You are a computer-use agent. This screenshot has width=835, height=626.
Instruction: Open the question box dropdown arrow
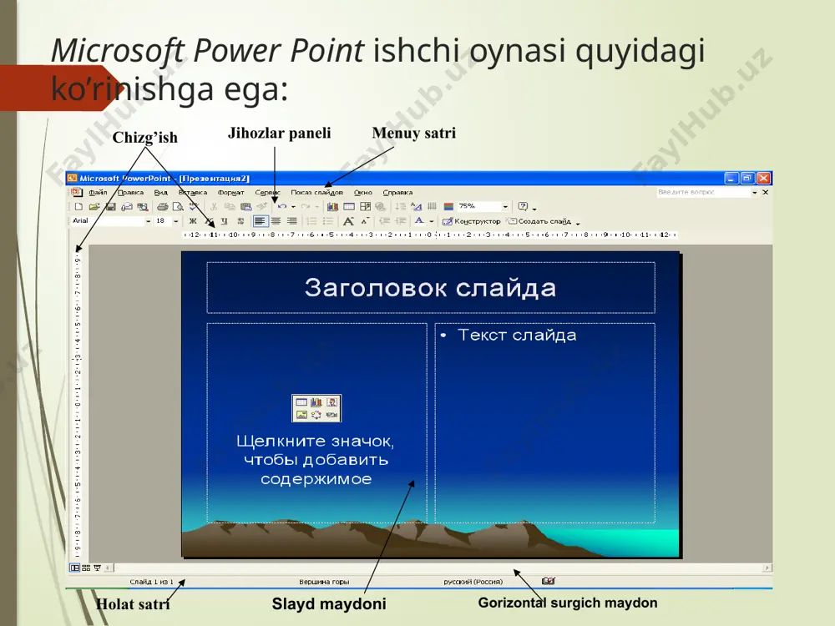tap(755, 192)
